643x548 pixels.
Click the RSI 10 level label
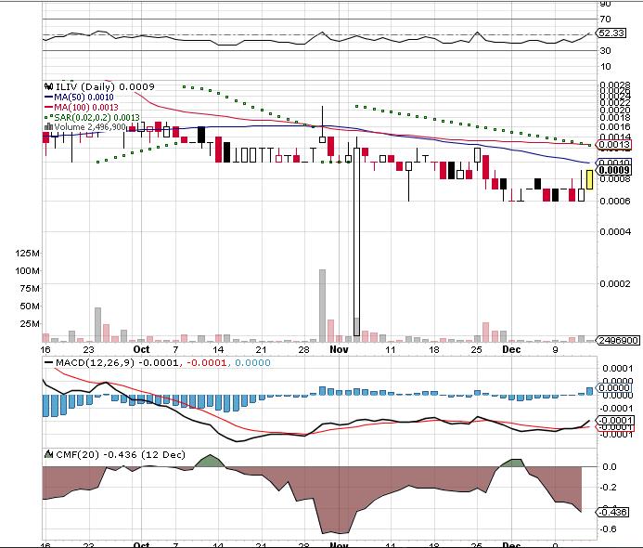pyautogui.click(x=605, y=67)
